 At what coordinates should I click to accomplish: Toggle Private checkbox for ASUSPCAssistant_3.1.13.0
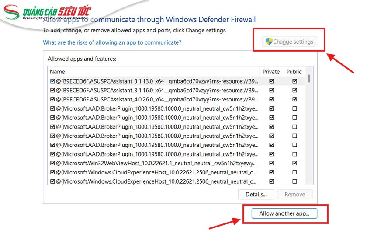click(x=272, y=81)
